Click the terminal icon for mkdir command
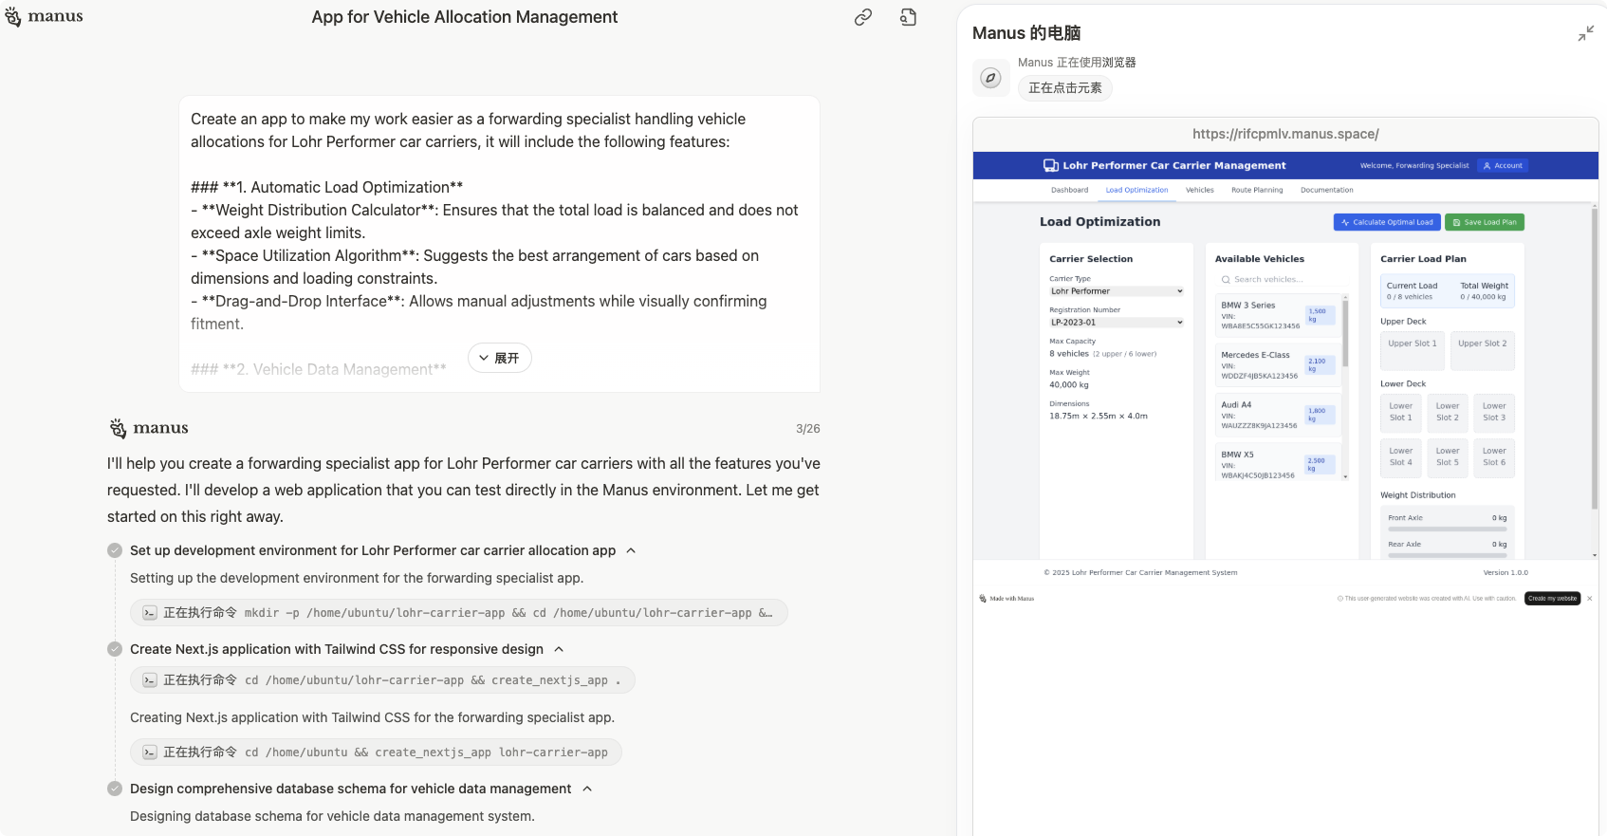The height and width of the screenshot is (836, 1607). point(150,613)
